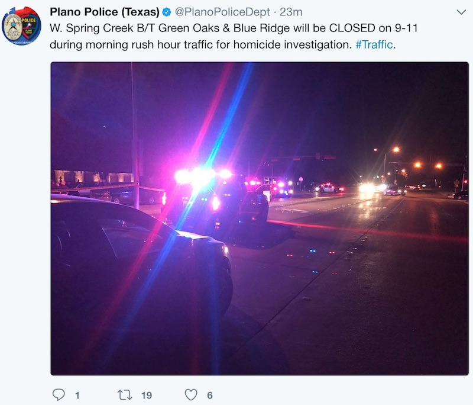Click the tweet text about W. Spring Creek closure
This screenshot has height=405, width=473.
click(x=234, y=36)
